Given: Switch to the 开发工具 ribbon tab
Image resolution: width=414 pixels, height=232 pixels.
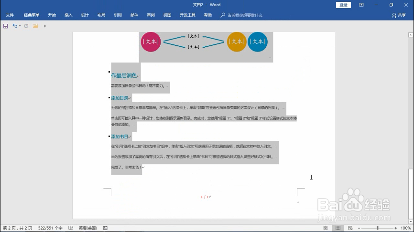Looking at the screenshot, I should click(187, 15).
